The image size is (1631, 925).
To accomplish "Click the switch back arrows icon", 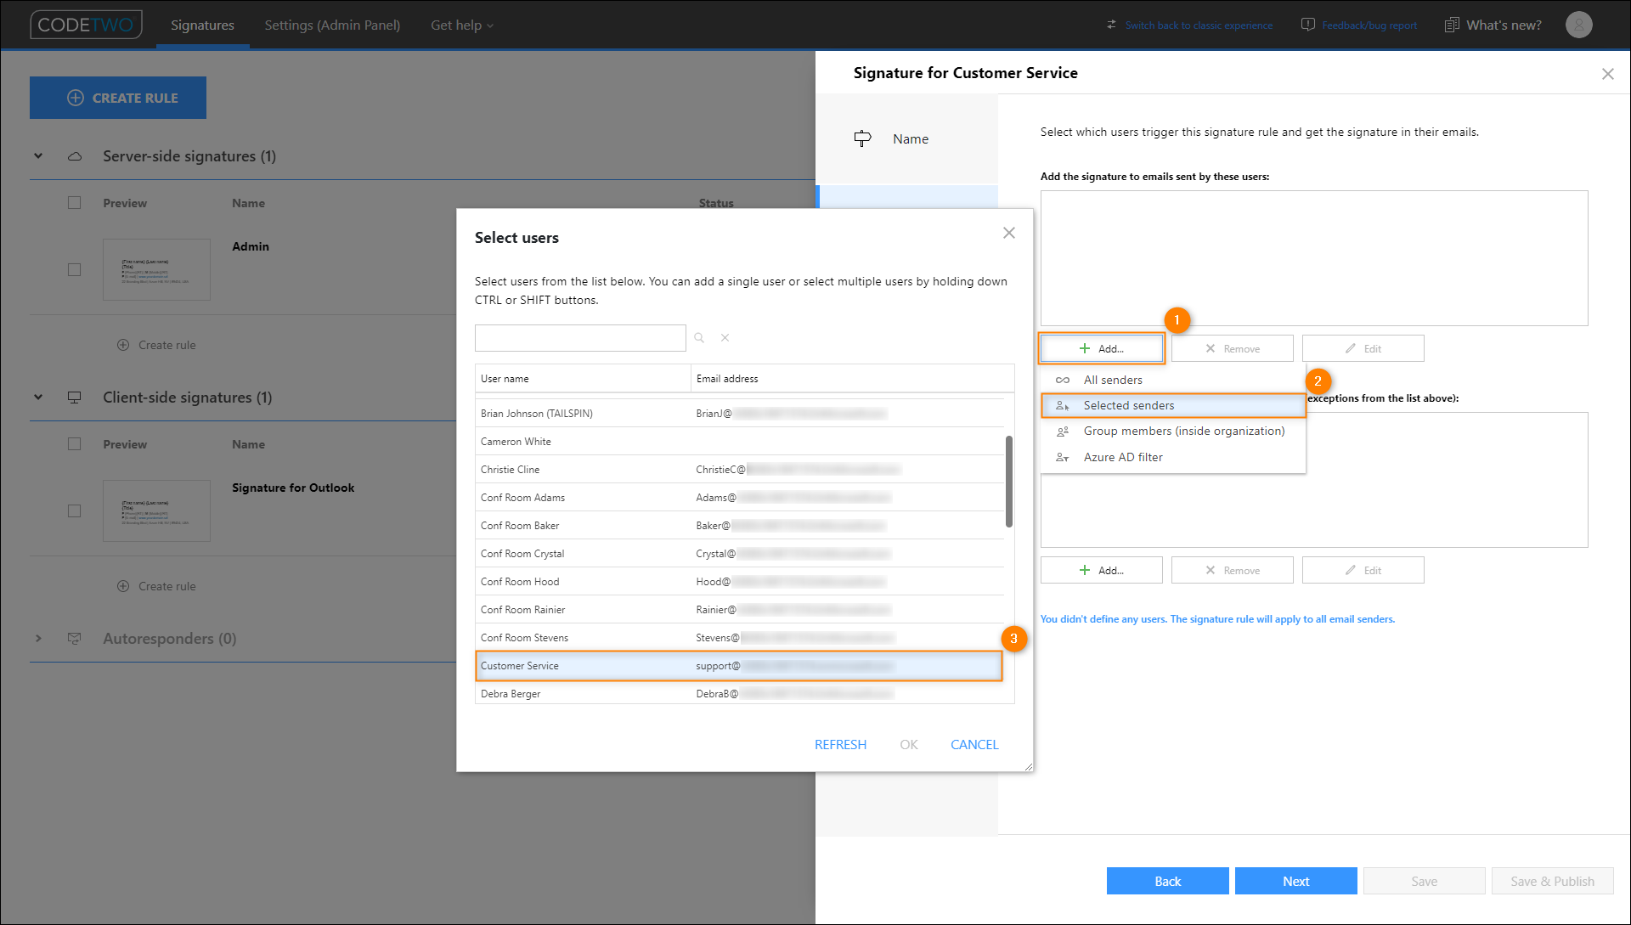I will coord(1111,25).
